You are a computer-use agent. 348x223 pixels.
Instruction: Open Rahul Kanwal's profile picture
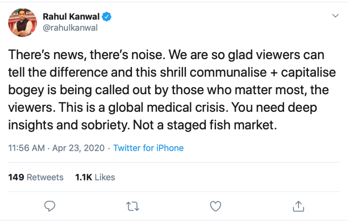(x=21, y=23)
